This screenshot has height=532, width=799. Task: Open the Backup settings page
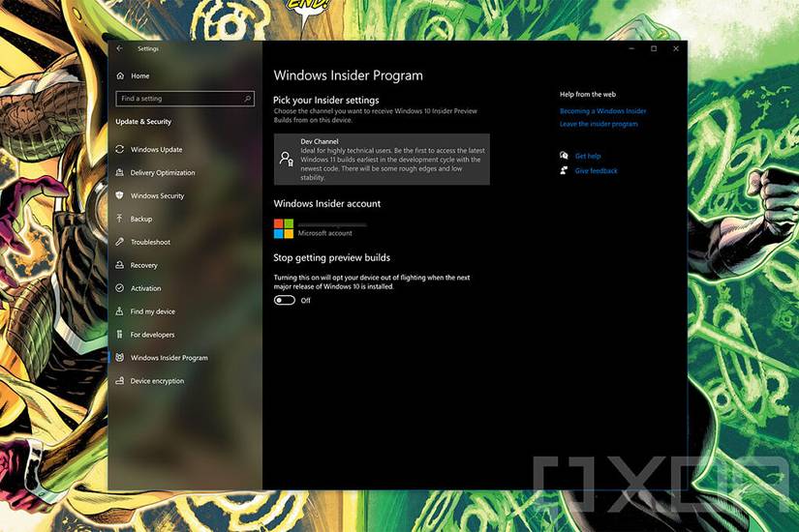click(141, 219)
